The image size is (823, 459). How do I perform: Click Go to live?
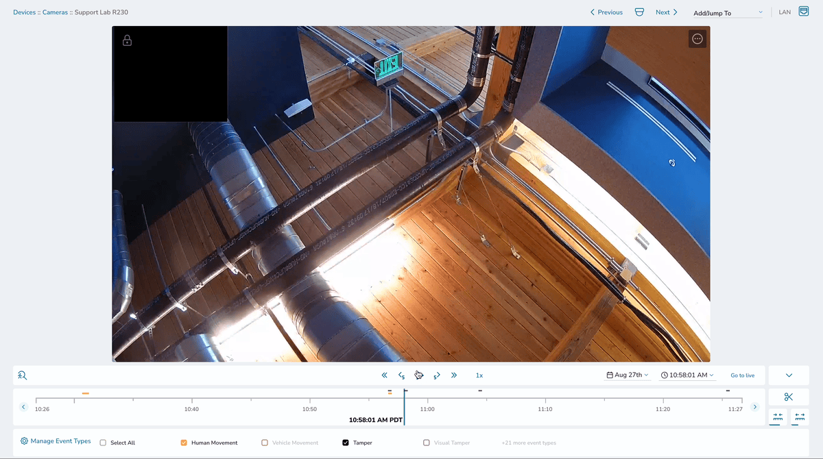click(x=743, y=375)
